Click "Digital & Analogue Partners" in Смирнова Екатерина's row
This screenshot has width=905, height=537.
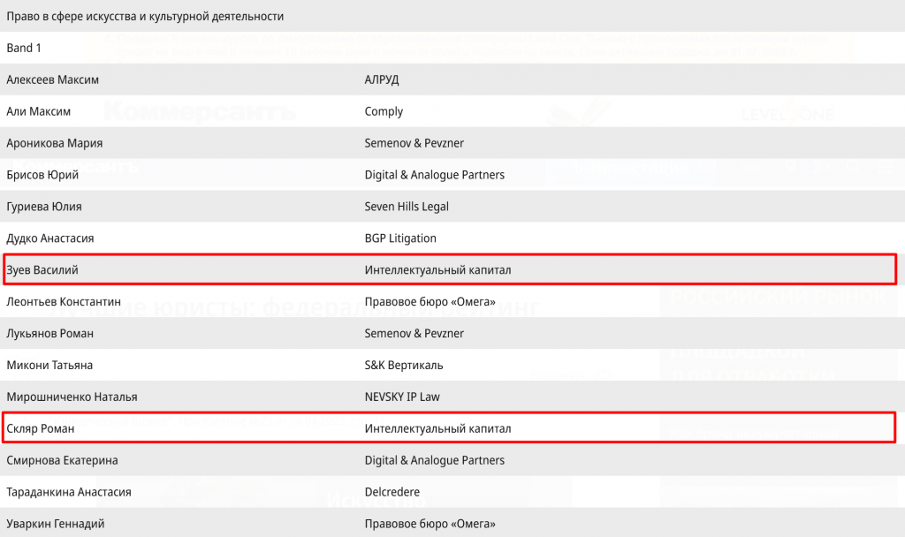tap(435, 460)
